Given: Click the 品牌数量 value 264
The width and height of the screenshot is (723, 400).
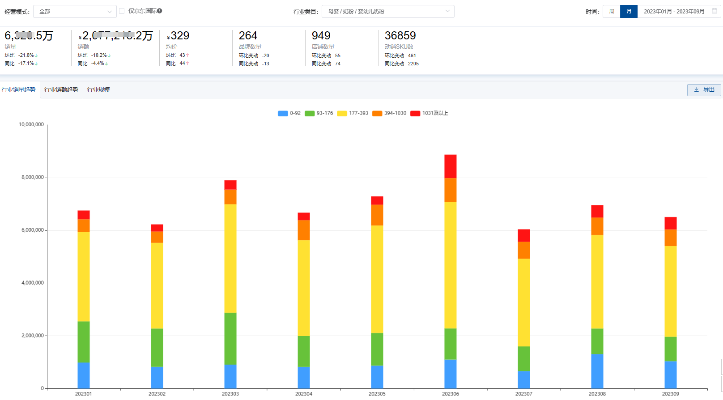Looking at the screenshot, I should tap(248, 36).
